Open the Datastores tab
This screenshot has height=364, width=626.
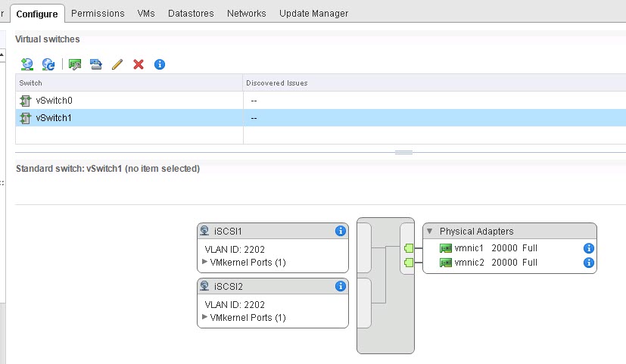point(191,13)
